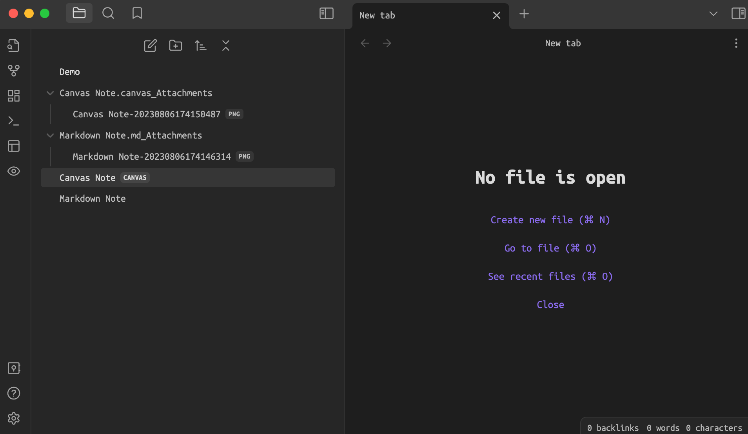Open the search panel icon
This screenshot has height=434, width=748.
(108, 13)
